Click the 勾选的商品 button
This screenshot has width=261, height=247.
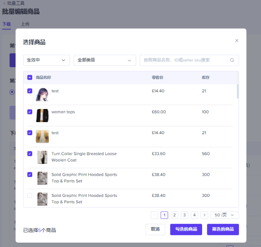186,229
